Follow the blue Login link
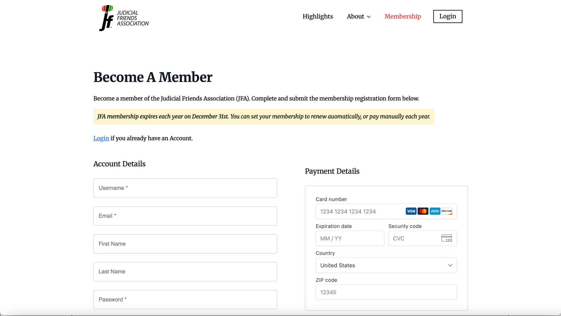This screenshot has height=316, width=561. coord(101,138)
